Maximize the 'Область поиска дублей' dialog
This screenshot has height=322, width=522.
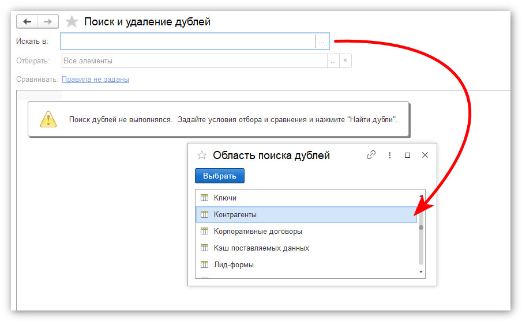407,155
